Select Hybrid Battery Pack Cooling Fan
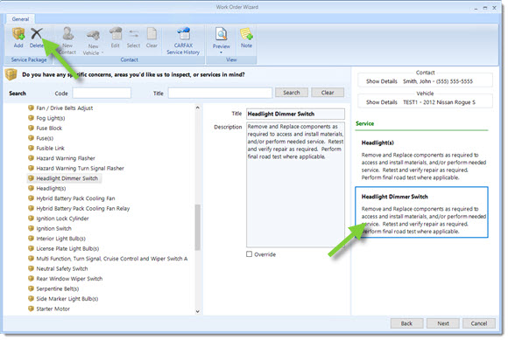508x340 pixels. (x=72, y=198)
